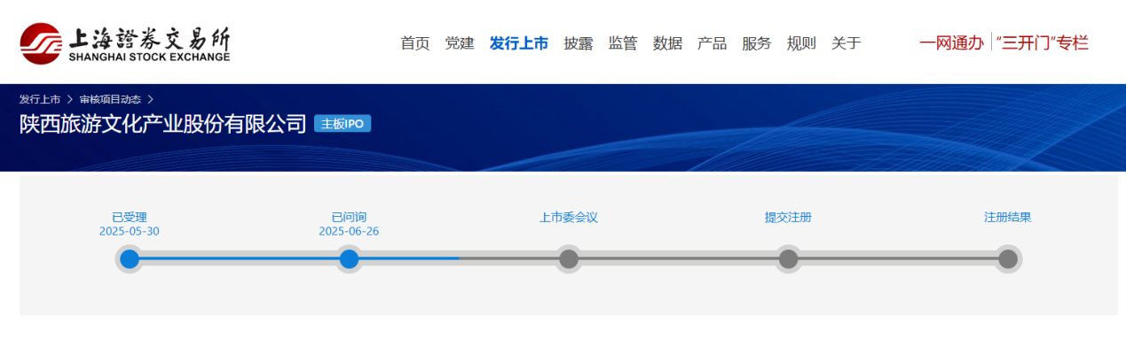Viewport: 1126px width, 354px height.
Task: Go to 审核项目动态 breadcrumb
Action: pyautogui.click(x=110, y=99)
